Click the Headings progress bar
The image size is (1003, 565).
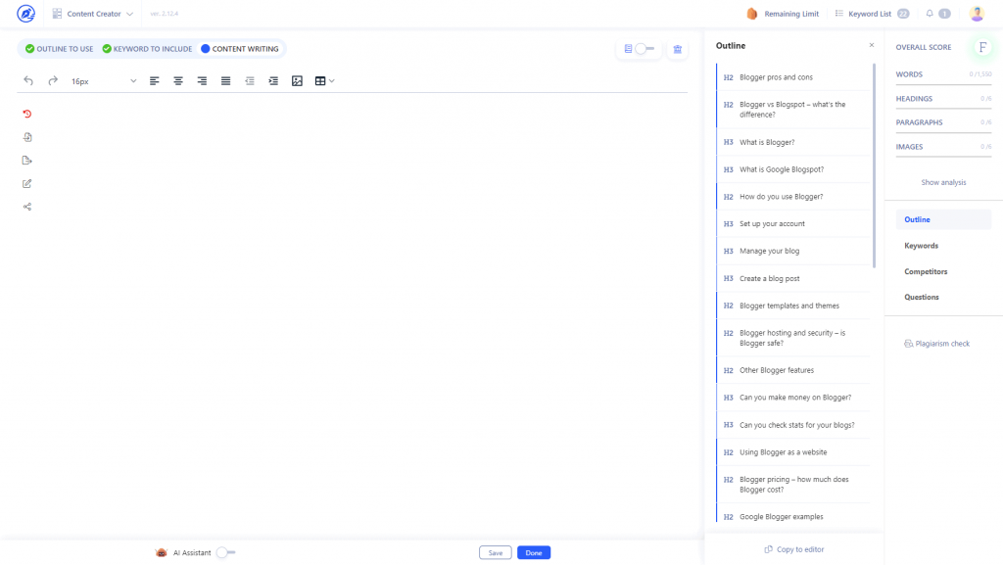(x=943, y=108)
